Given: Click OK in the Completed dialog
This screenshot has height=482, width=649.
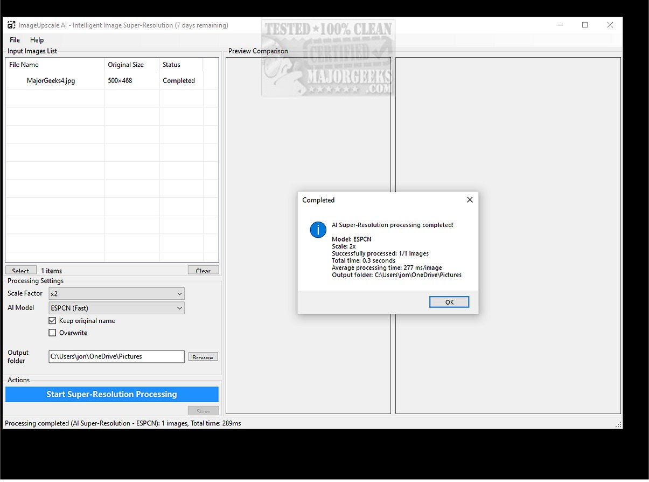Looking at the screenshot, I should (449, 302).
